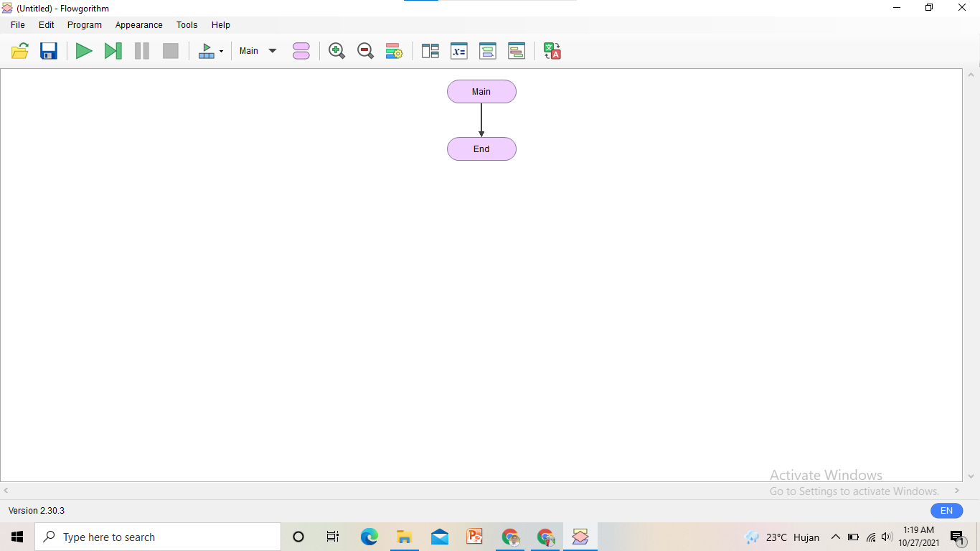The width and height of the screenshot is (980, 551).
Task: Stop the running program
Action: (170, 50)
